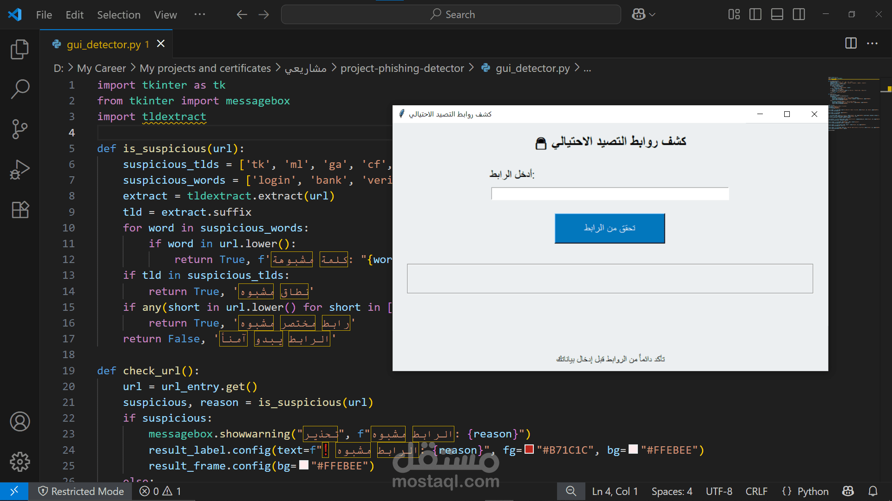The height and width of the screenshot is (501, 892).
Task: Click the URL entry field in Tk window
Action: 610,194
